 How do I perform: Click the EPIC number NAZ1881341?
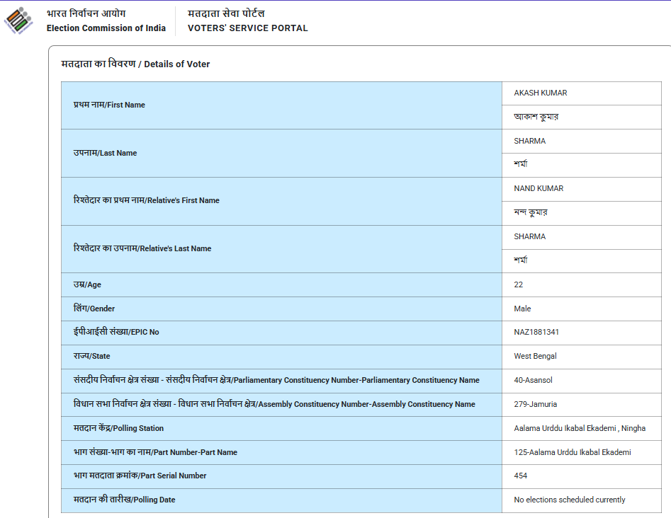tap(536, 332)
